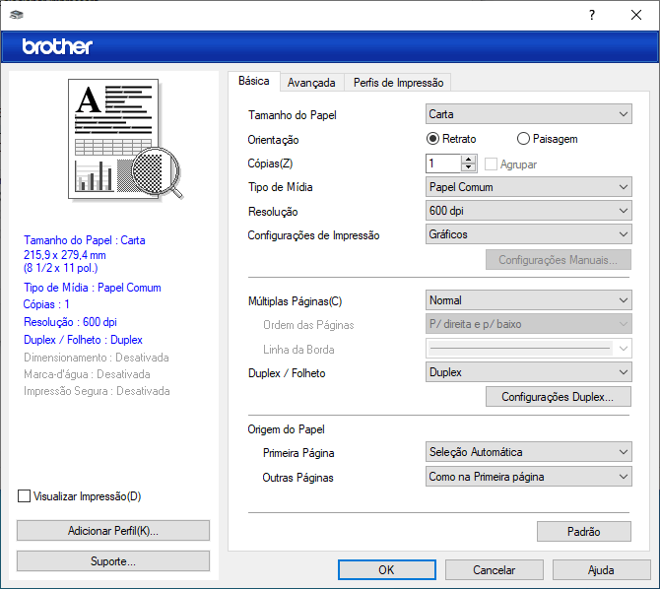Open Outras Páginas paper source dropdown
Screen dimensions: 660x589
[528, 476]
